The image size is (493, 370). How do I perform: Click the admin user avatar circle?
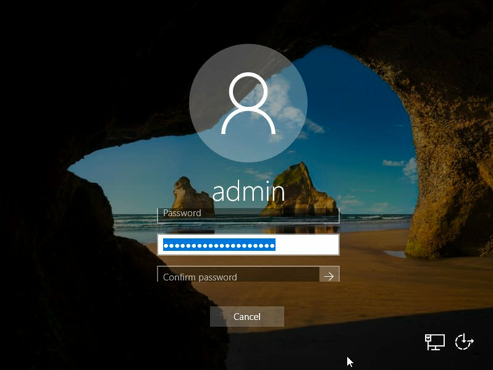coord(248,102)
